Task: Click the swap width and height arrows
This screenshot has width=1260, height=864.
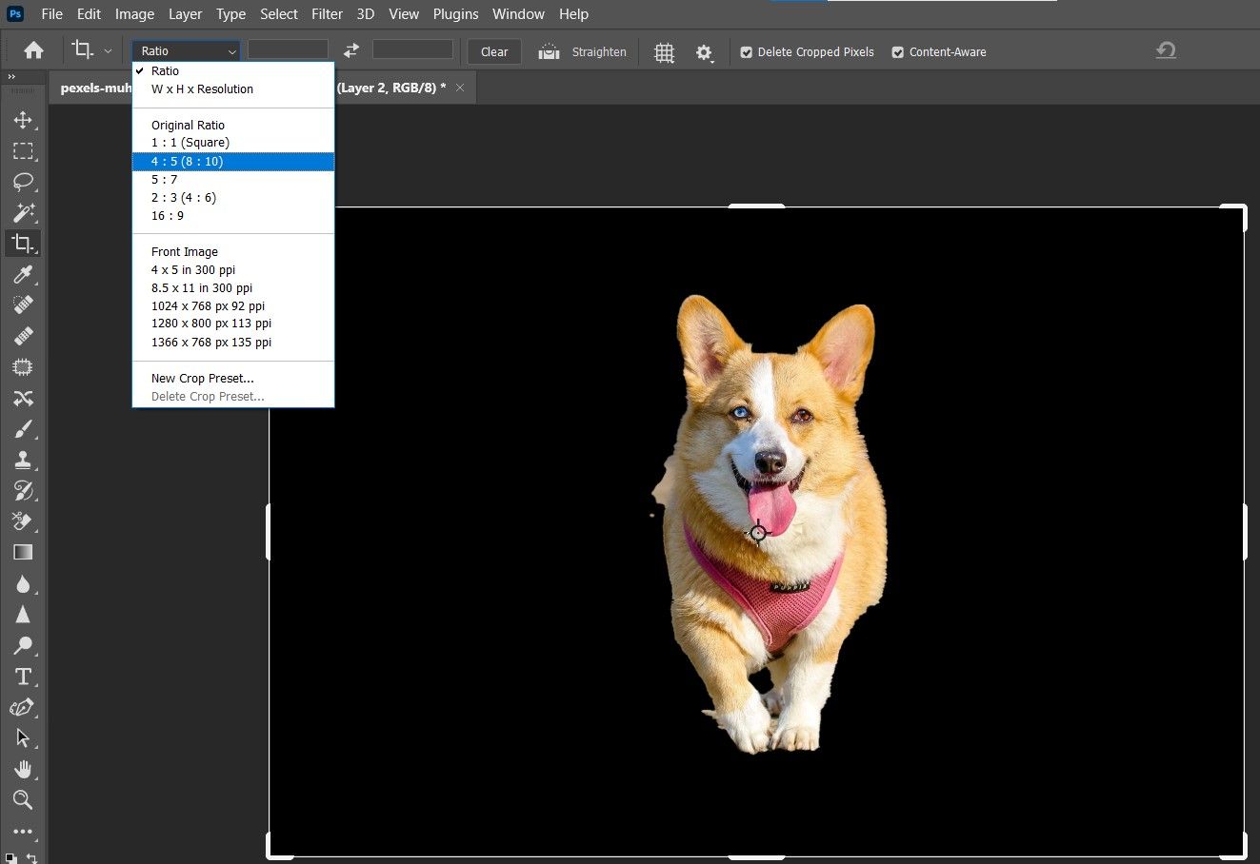Action: pyautogui.click(x=351, y=51)
